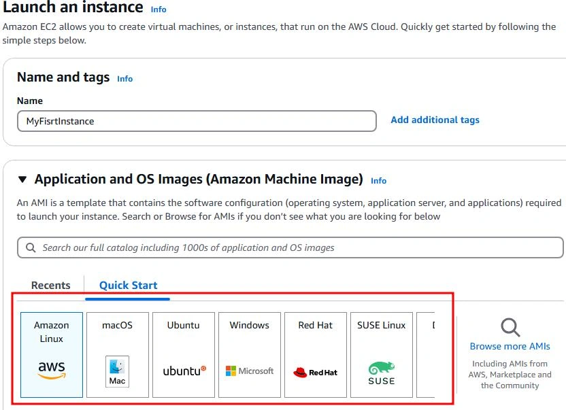The width and height of the screenshot is (566, 410).
Task: Open Browse more AMIs link
Action: 510,346
